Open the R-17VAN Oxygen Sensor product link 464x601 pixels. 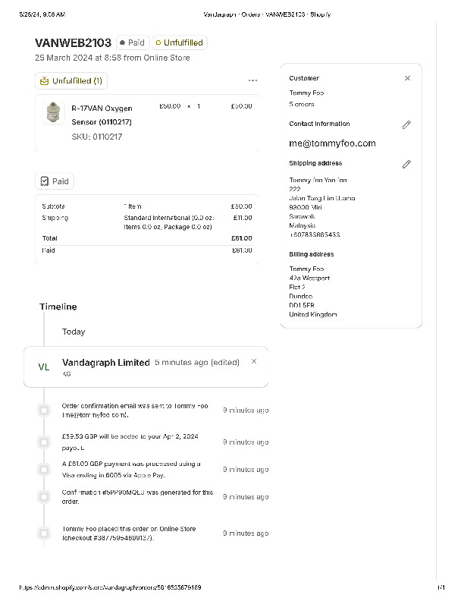(102, 115)
